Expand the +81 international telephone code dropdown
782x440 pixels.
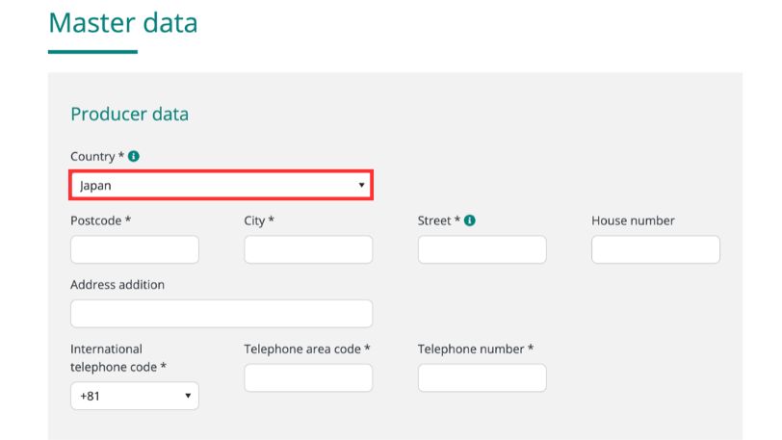click(x=135, y=396)
